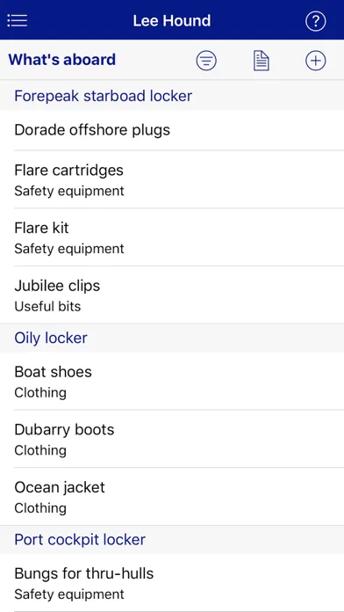The width and height of the screenshot is (344, 612).
Task: Open the Flare kit entry
Action: click(x=172, y=237)
